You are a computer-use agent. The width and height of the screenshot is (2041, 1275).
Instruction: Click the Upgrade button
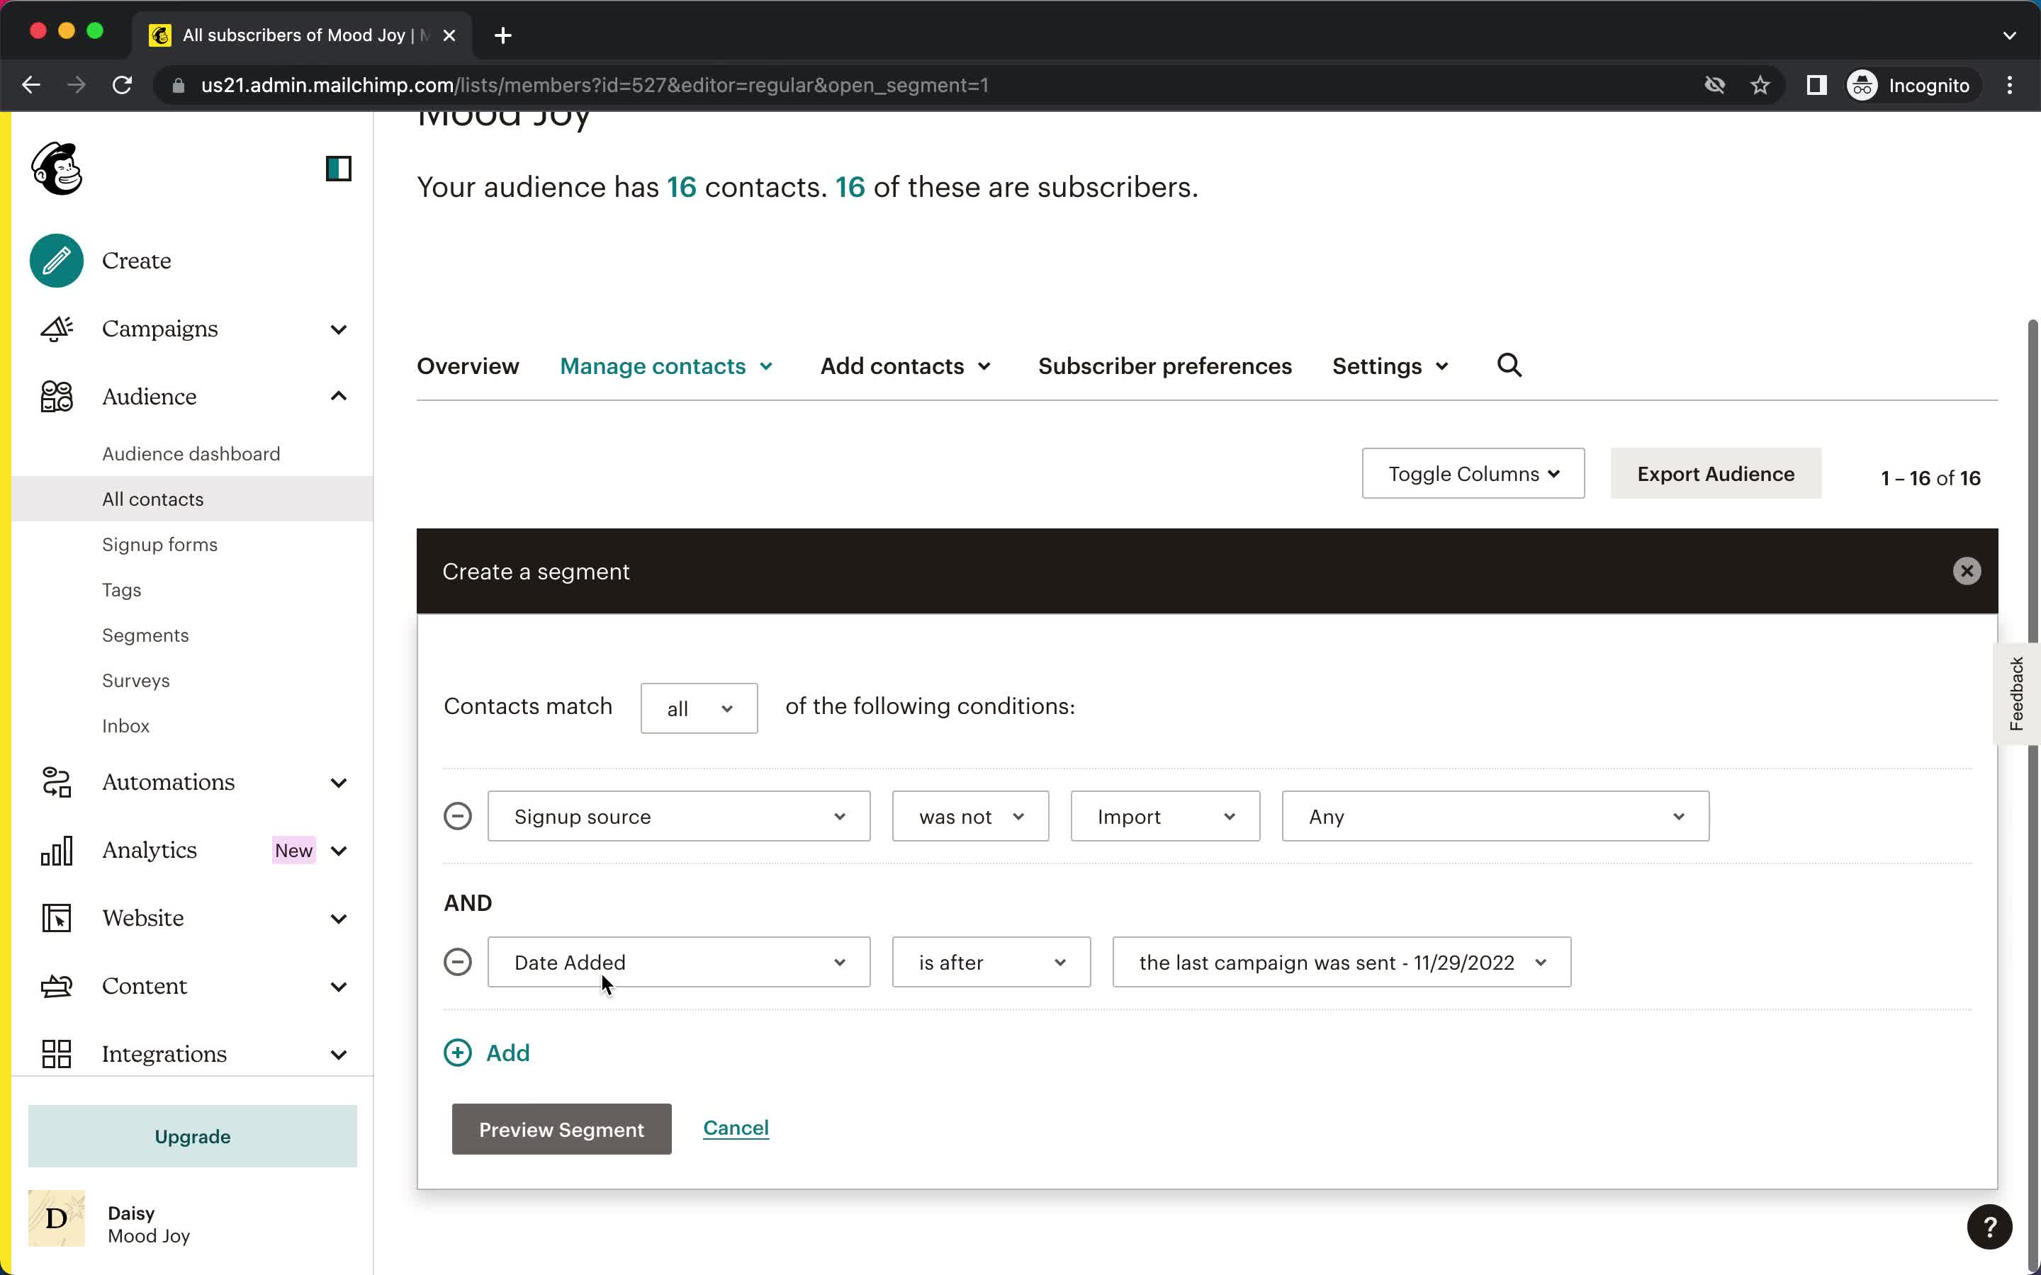(x=192, y=1137)
